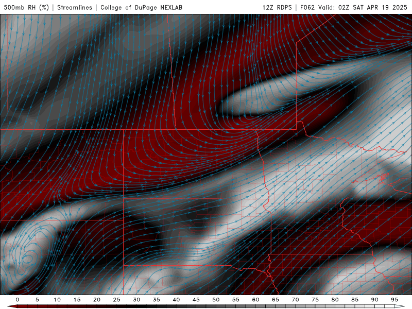Click the colorbar label "45"
The width and height of the screenshot is (412, 309).
pos(196,300)
